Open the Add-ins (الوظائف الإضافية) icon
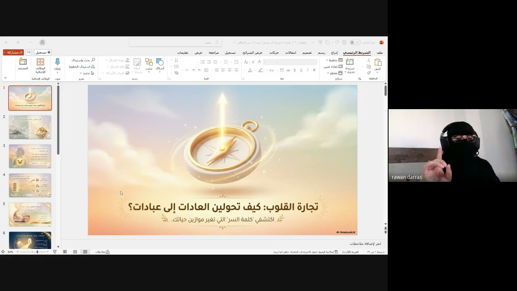Screen dimensions: 517x291 tap(40, 62)
